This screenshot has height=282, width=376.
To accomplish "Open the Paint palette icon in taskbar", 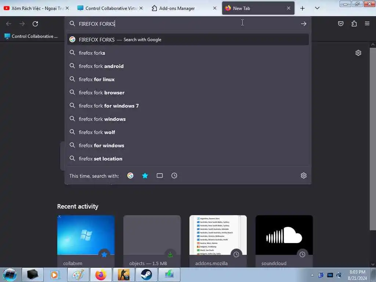I will pos(78,275).
